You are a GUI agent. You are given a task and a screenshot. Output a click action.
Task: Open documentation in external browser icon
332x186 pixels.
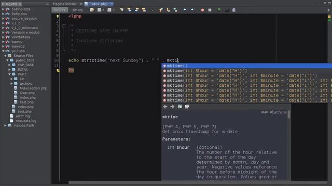(180, 107)
